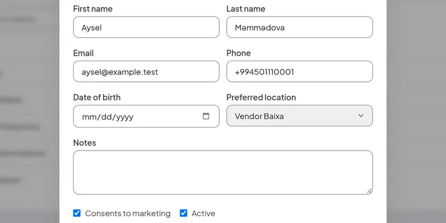Click the 'Consents to marketing' label text
This screenshot has height=223, width=446.
click(128, 213)
